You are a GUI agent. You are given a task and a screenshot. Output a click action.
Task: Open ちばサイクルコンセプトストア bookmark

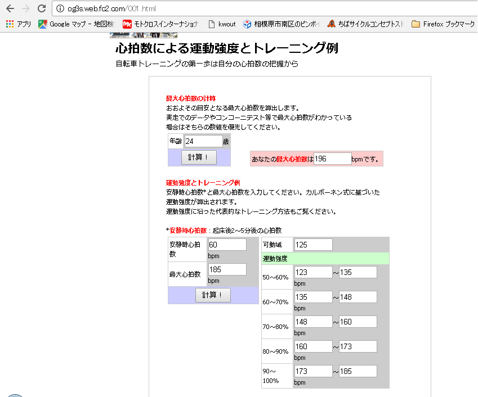[365, 24]
